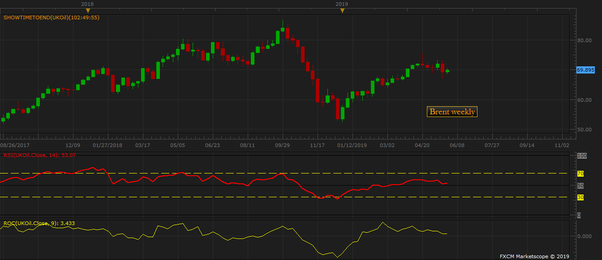Click the ROC 0.000 axis label

[x=584, y=236]
